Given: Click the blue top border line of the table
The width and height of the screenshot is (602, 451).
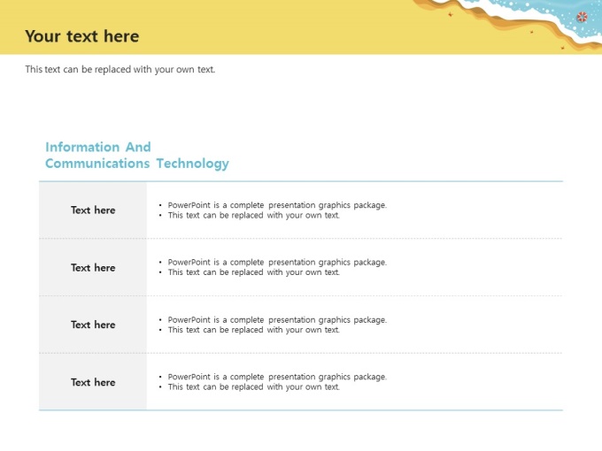Looking at the screenshot, I should click(x=301, y=181).
